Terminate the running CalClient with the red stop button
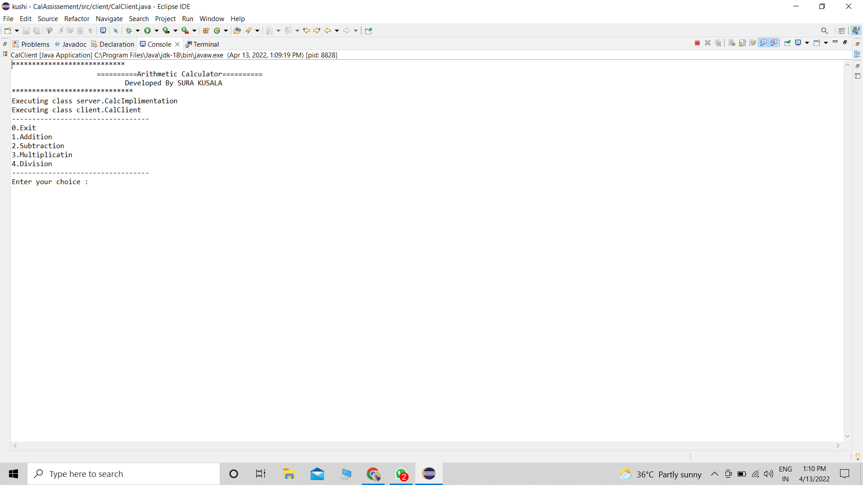The height and width of the screenshot is (485, 863). 697,43
